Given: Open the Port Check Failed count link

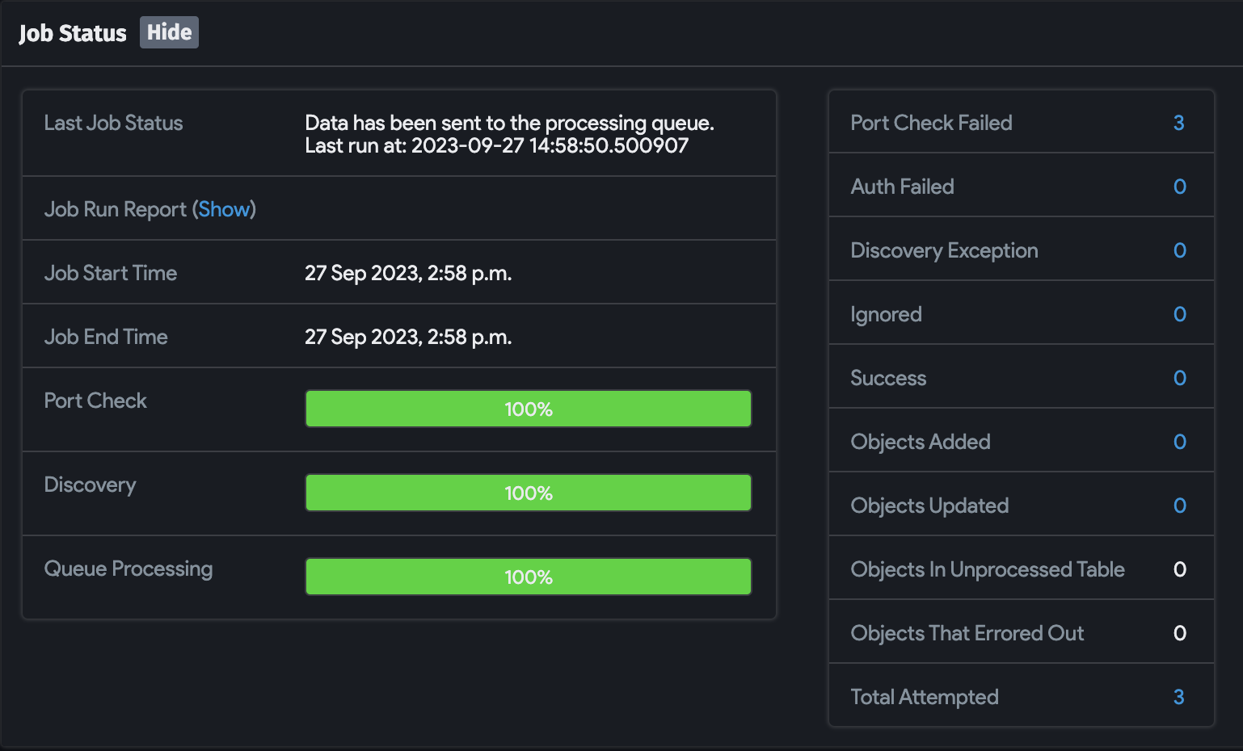Looking at the screenshot, I should [x=1178, y=123].
